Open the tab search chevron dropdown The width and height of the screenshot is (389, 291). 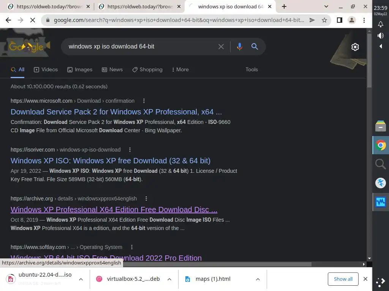[x=326, y=7]
